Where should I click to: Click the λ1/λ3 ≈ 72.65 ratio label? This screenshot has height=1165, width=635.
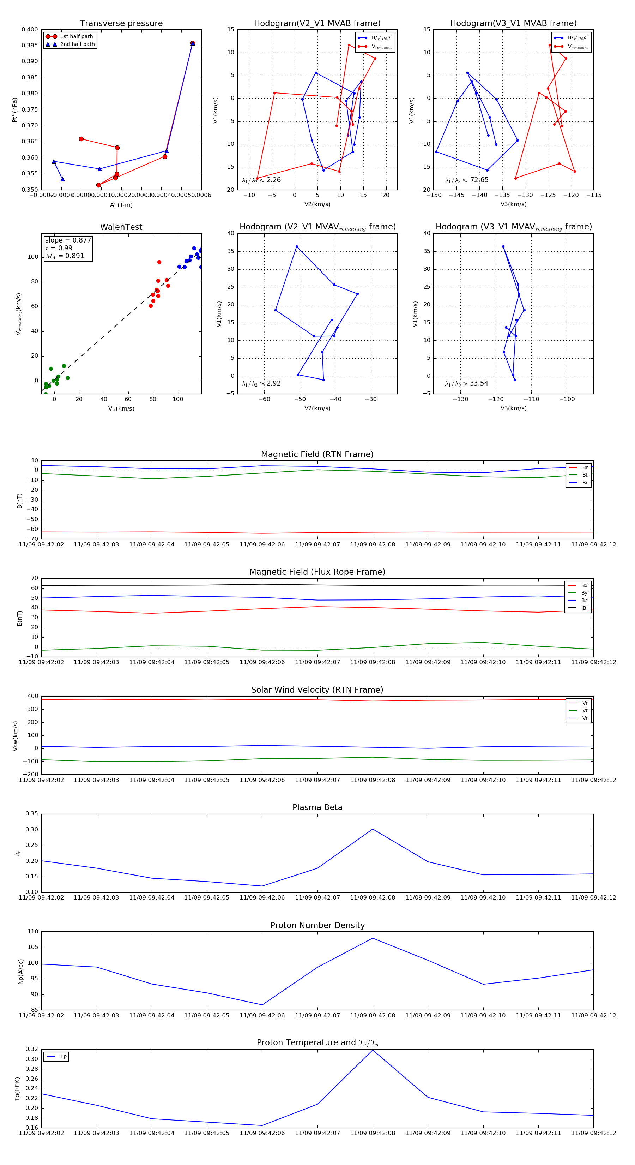466,180
